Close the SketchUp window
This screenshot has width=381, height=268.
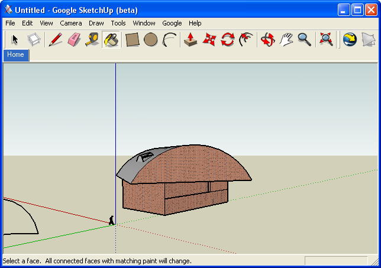(x=372, y=10)
